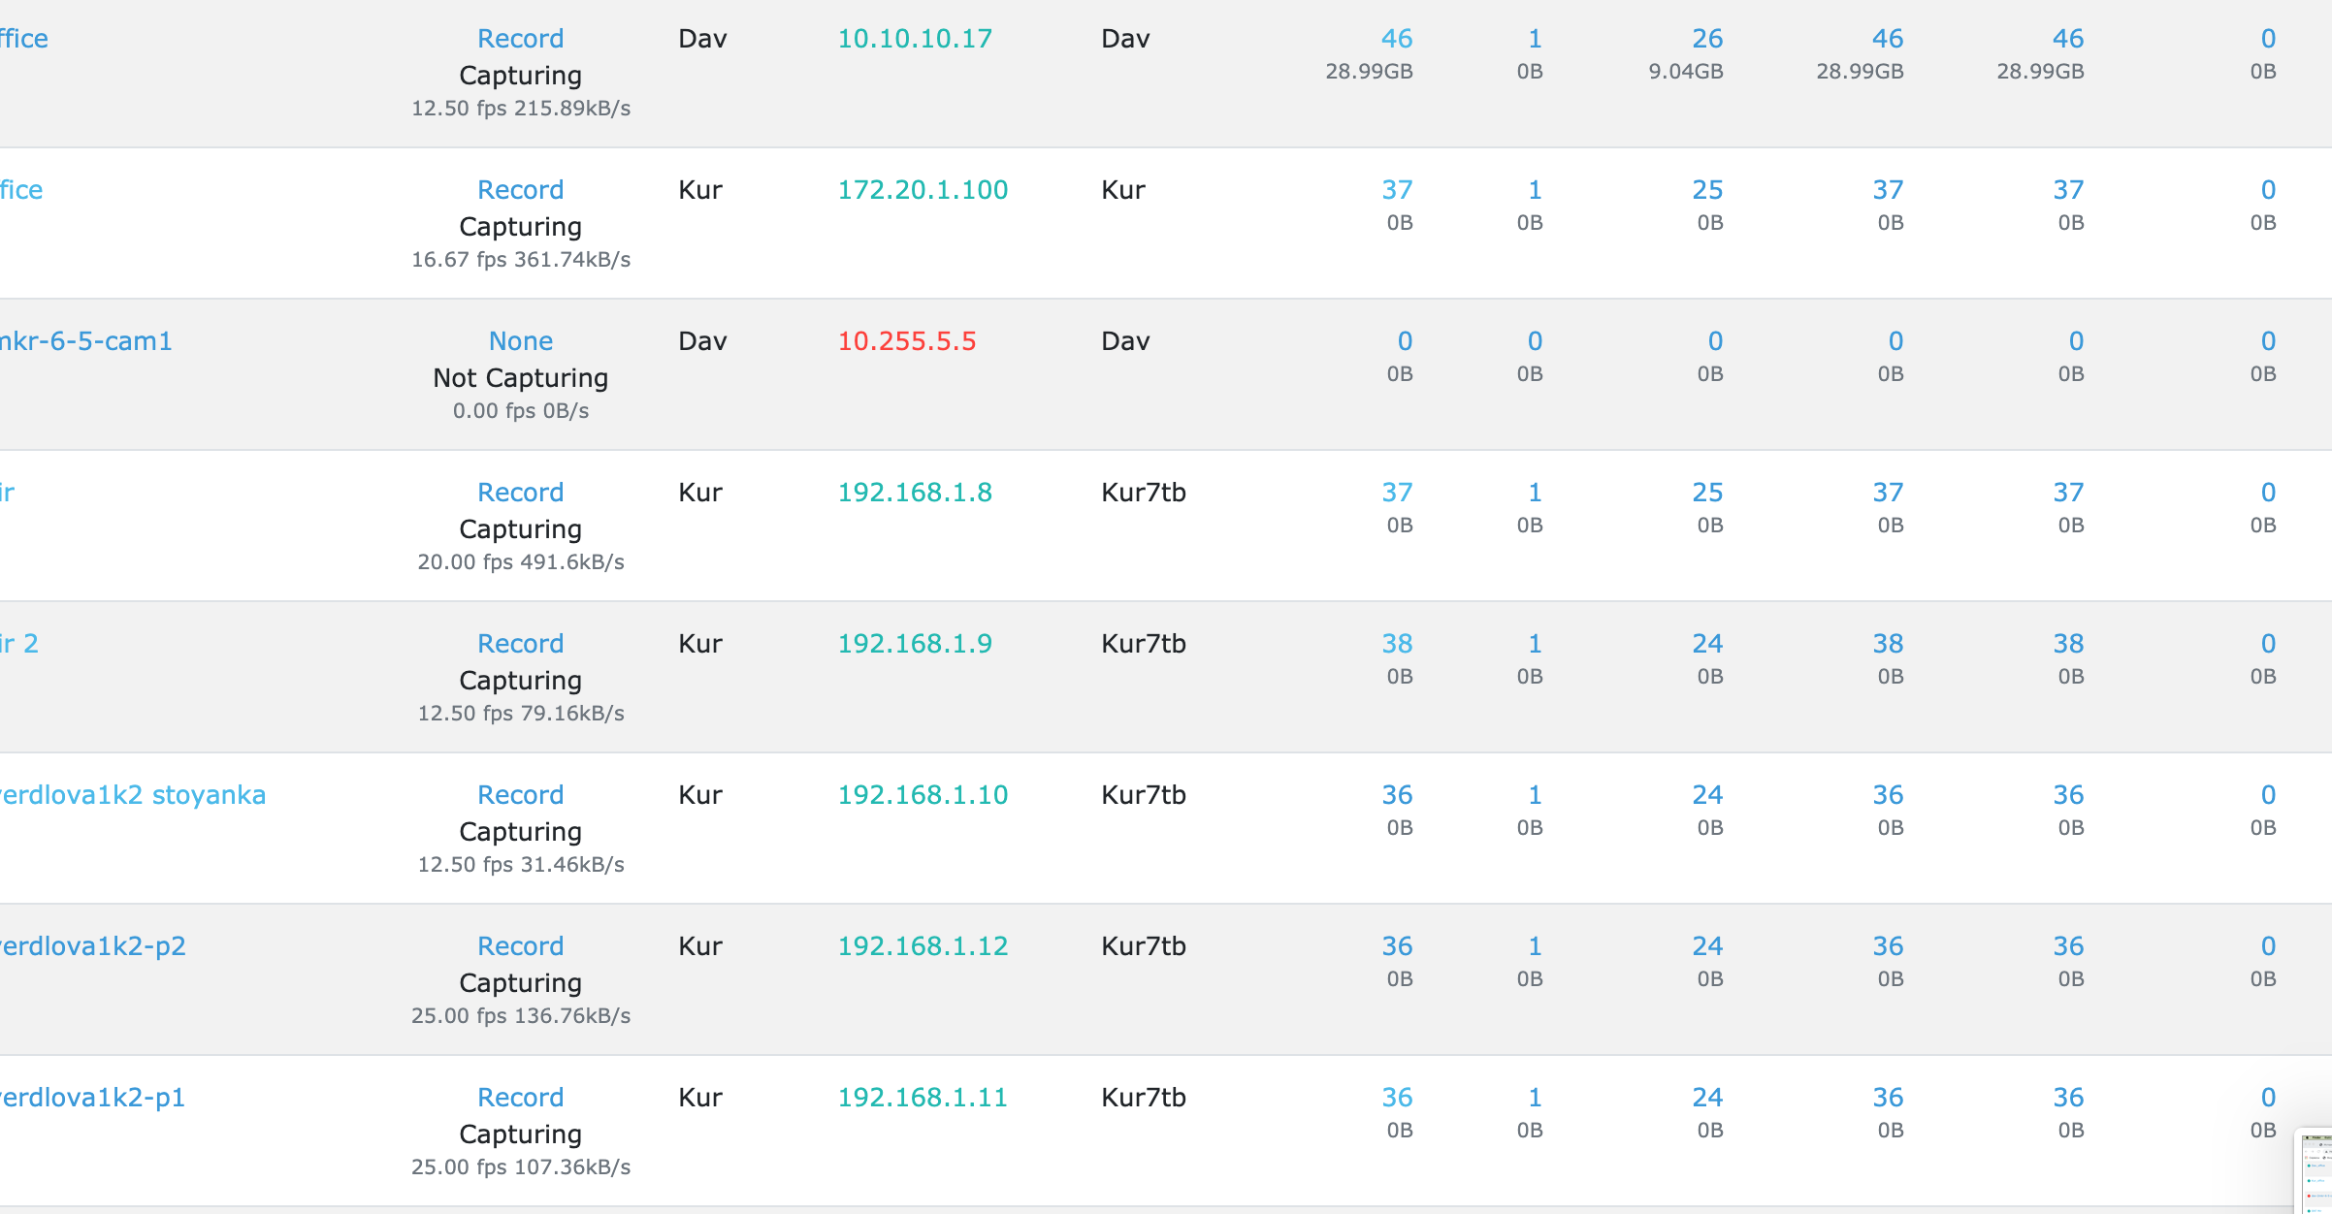
Task: Click the red 10.255.5.5 source address
Action: (906, 341)
